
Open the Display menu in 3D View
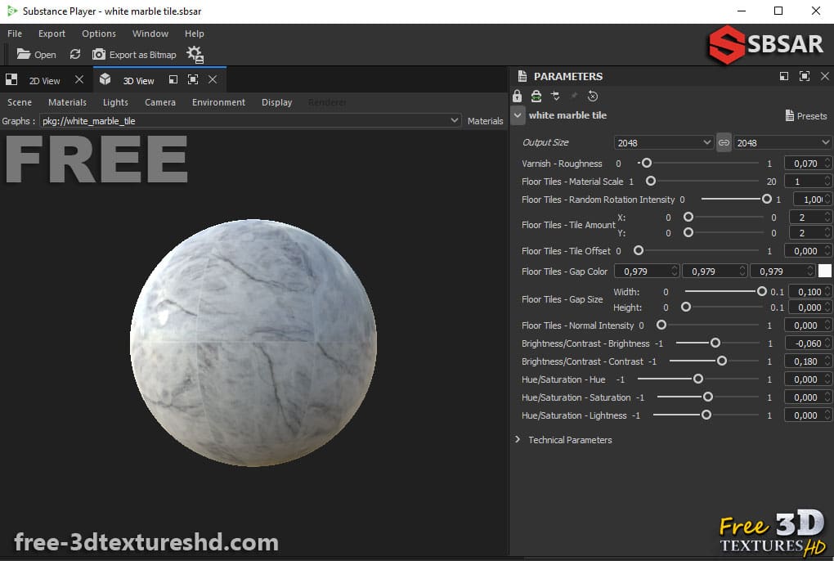click(x=276, y=102)
